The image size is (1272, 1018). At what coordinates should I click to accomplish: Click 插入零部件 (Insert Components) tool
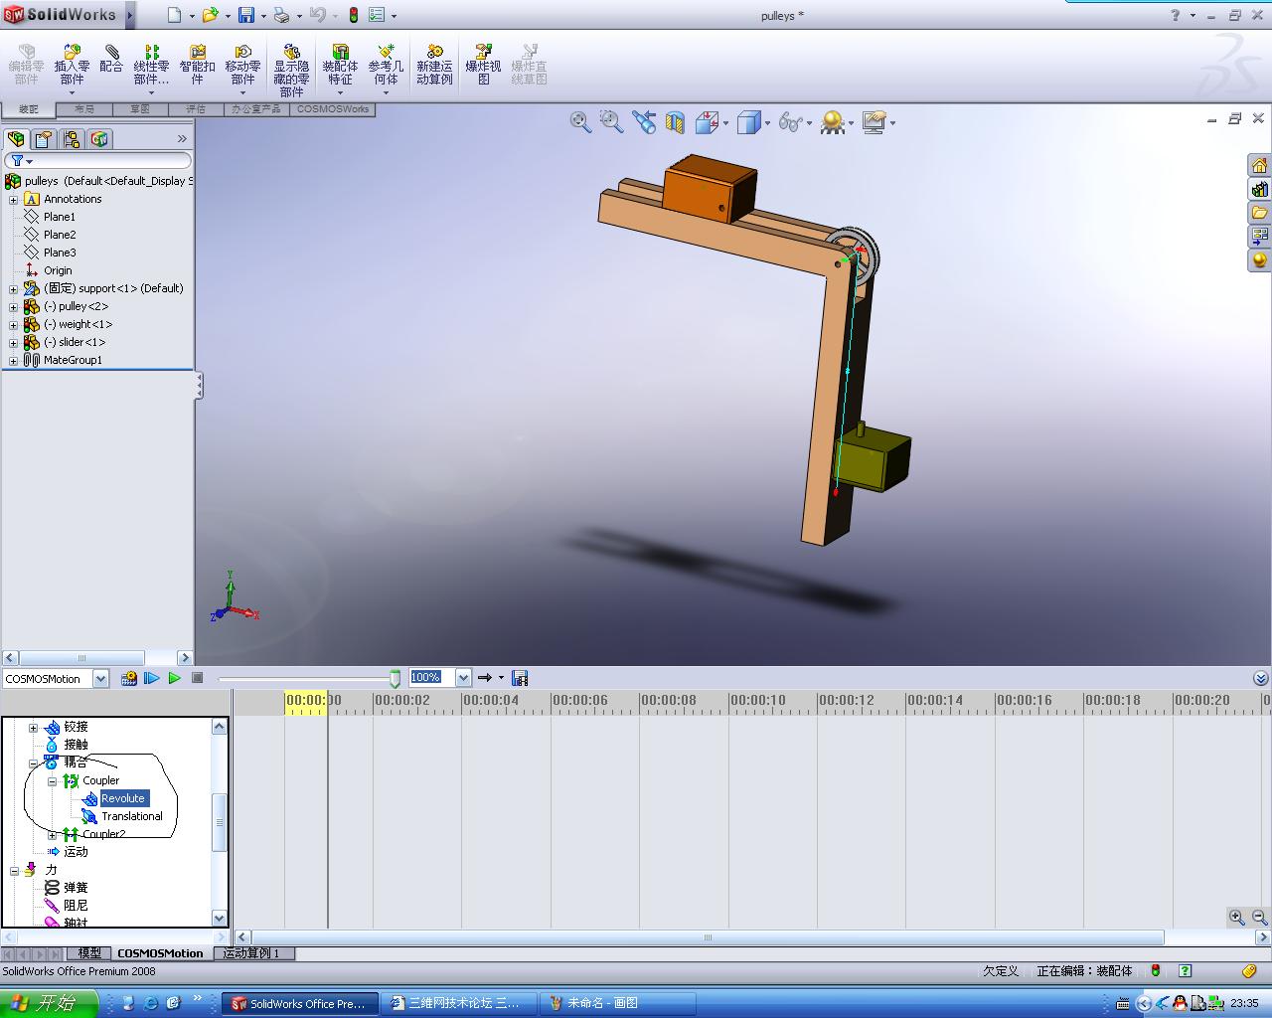72,65
